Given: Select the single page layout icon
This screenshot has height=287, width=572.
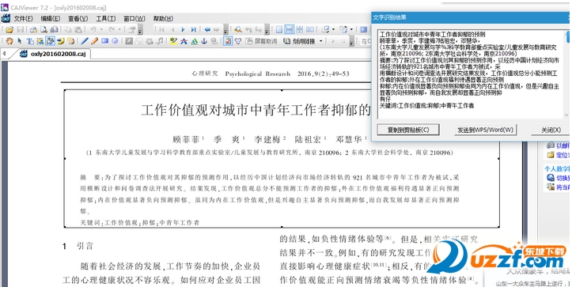Looking at the screenshot, I should click(279, 29).
